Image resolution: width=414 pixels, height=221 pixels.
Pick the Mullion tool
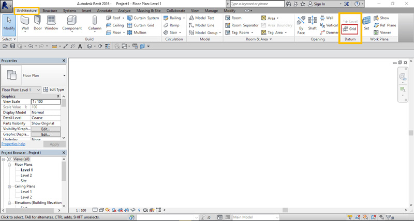[137, 33]
